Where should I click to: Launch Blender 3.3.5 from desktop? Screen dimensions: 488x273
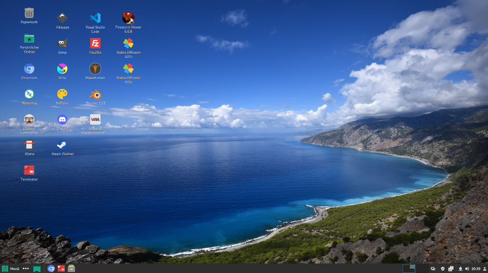(95, 94)
